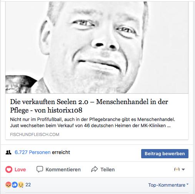Click the people-reached silhouette icon

tap(8, 152)
